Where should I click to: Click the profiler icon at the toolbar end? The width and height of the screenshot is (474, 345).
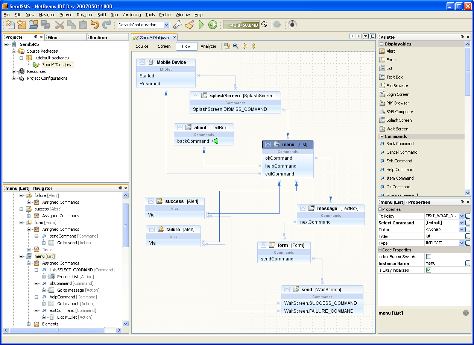(292, 25)
